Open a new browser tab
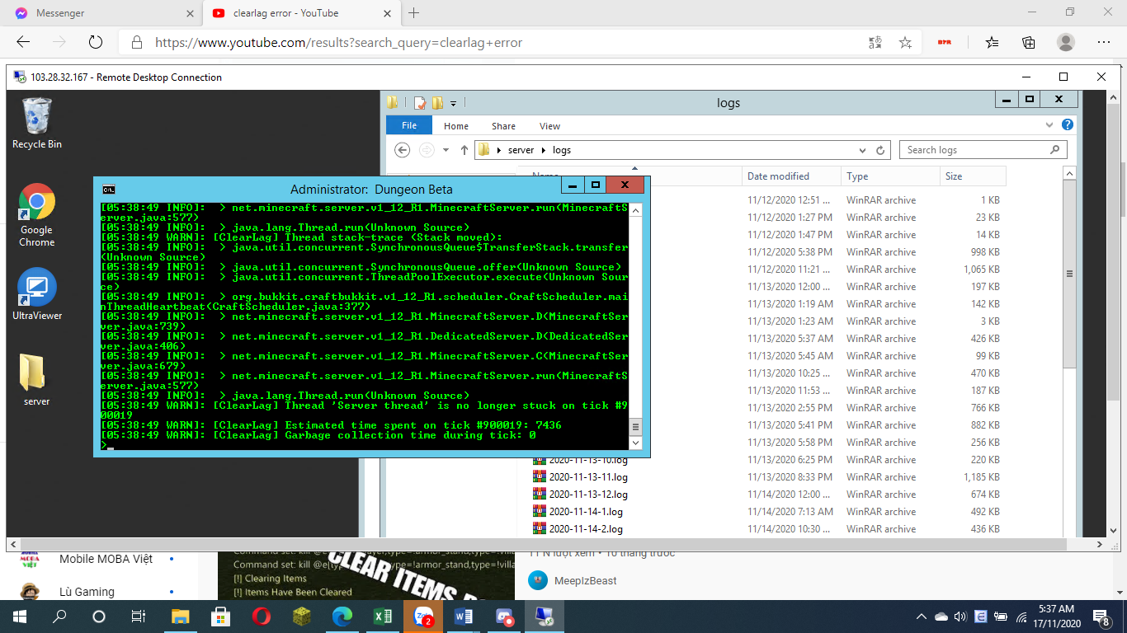This screenshot has width=1127, height=633. point(414,13)
